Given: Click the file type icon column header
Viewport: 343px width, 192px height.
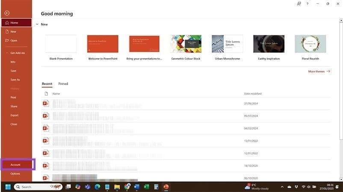Looking at the screenshot, I should tap(46, 94).
